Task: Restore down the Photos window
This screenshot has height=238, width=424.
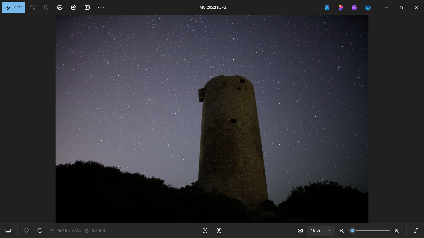Action: click(402, 7)
